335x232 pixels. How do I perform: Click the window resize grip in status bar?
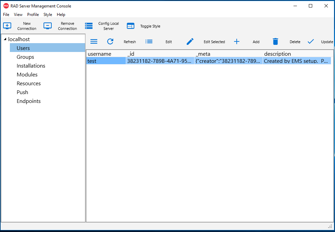click(x=330, y=227)
